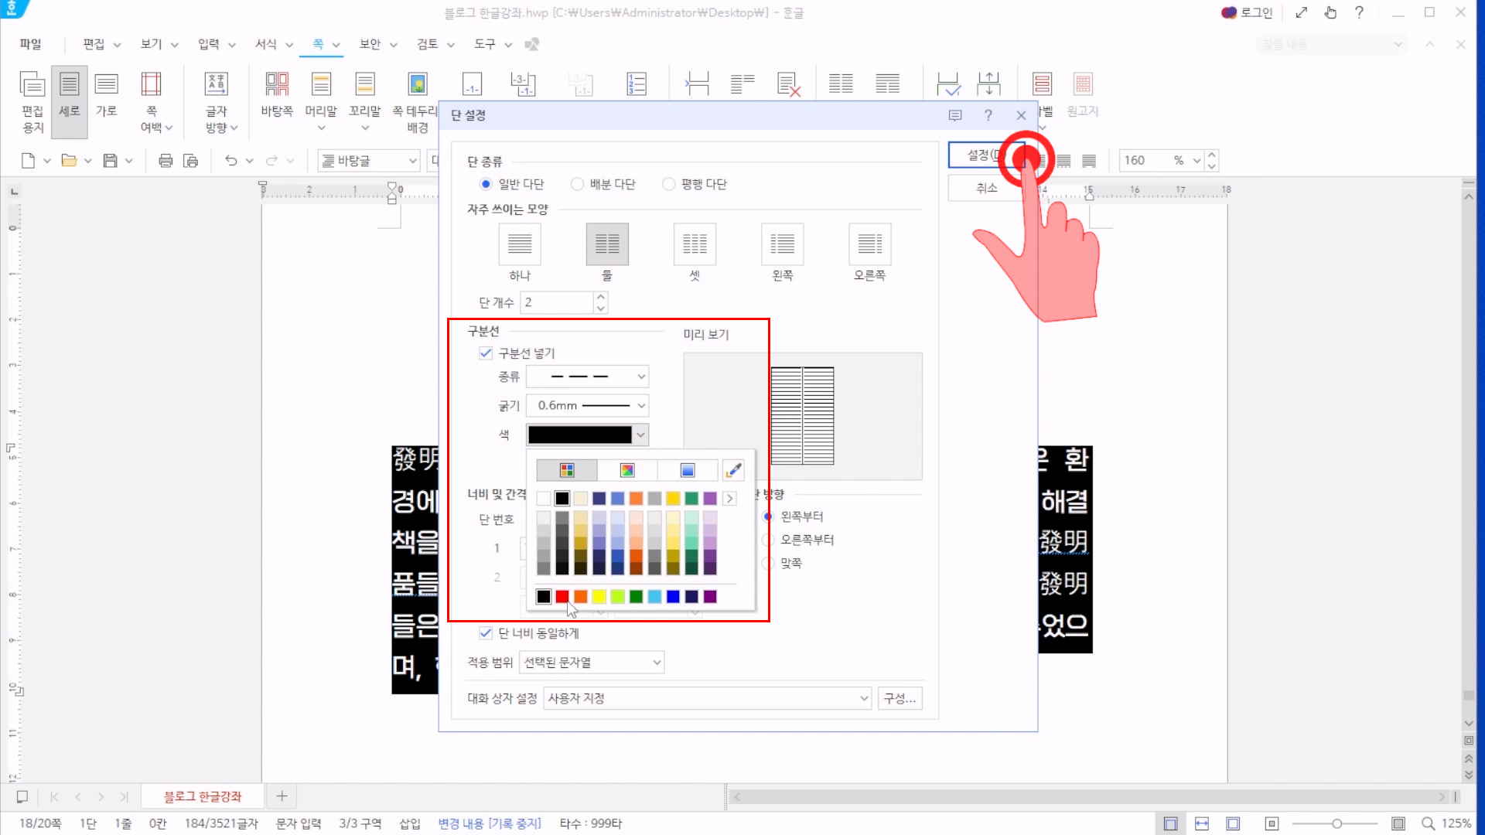Toggle the 단 너비 동일하게 checkbox

486,633
